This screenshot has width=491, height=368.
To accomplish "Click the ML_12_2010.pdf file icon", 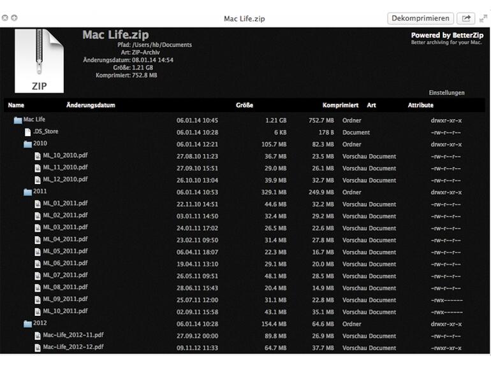I will 38,180.
